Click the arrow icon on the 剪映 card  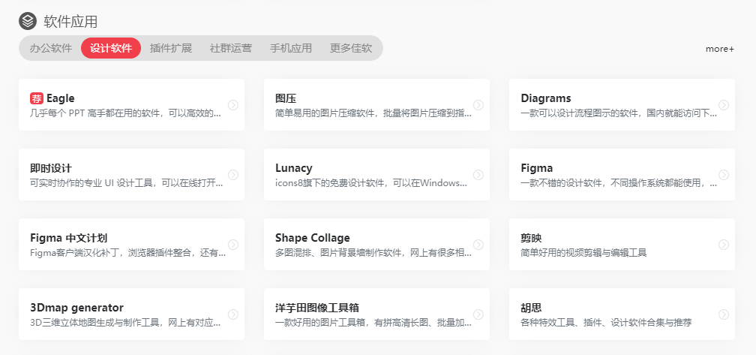pos(724,245)
